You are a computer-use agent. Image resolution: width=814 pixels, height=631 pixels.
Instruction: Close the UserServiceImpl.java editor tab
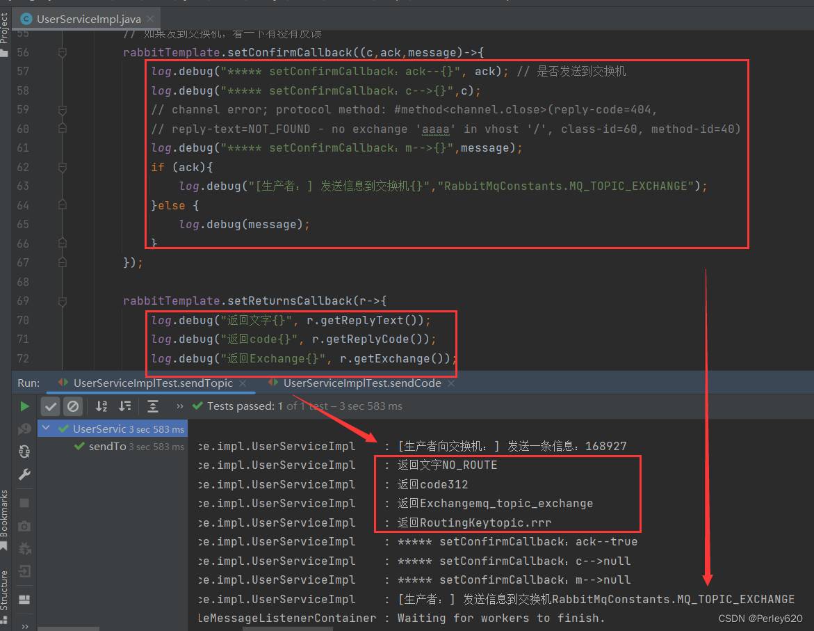pos(150,19)
